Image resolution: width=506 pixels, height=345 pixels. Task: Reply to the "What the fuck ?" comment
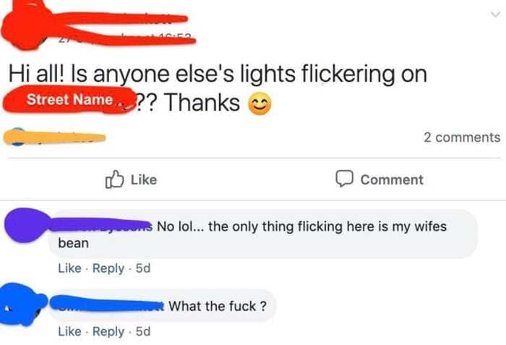(x=108, y=331)
